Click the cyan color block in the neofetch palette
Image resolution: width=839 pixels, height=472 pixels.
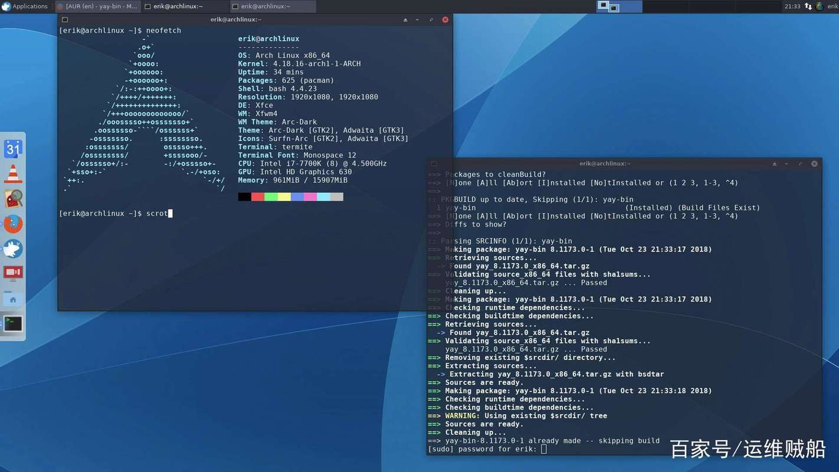coord(323,196)
